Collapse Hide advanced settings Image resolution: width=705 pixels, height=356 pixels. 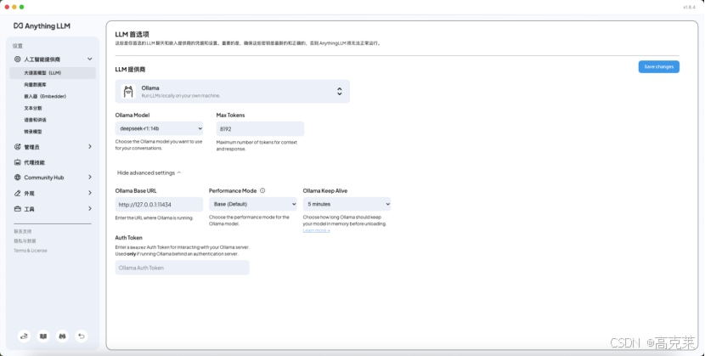[149, 172]
